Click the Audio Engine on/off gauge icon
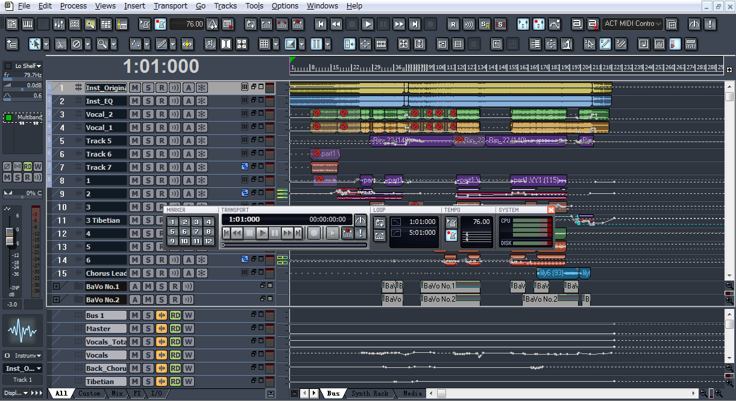 click(694, 24)
